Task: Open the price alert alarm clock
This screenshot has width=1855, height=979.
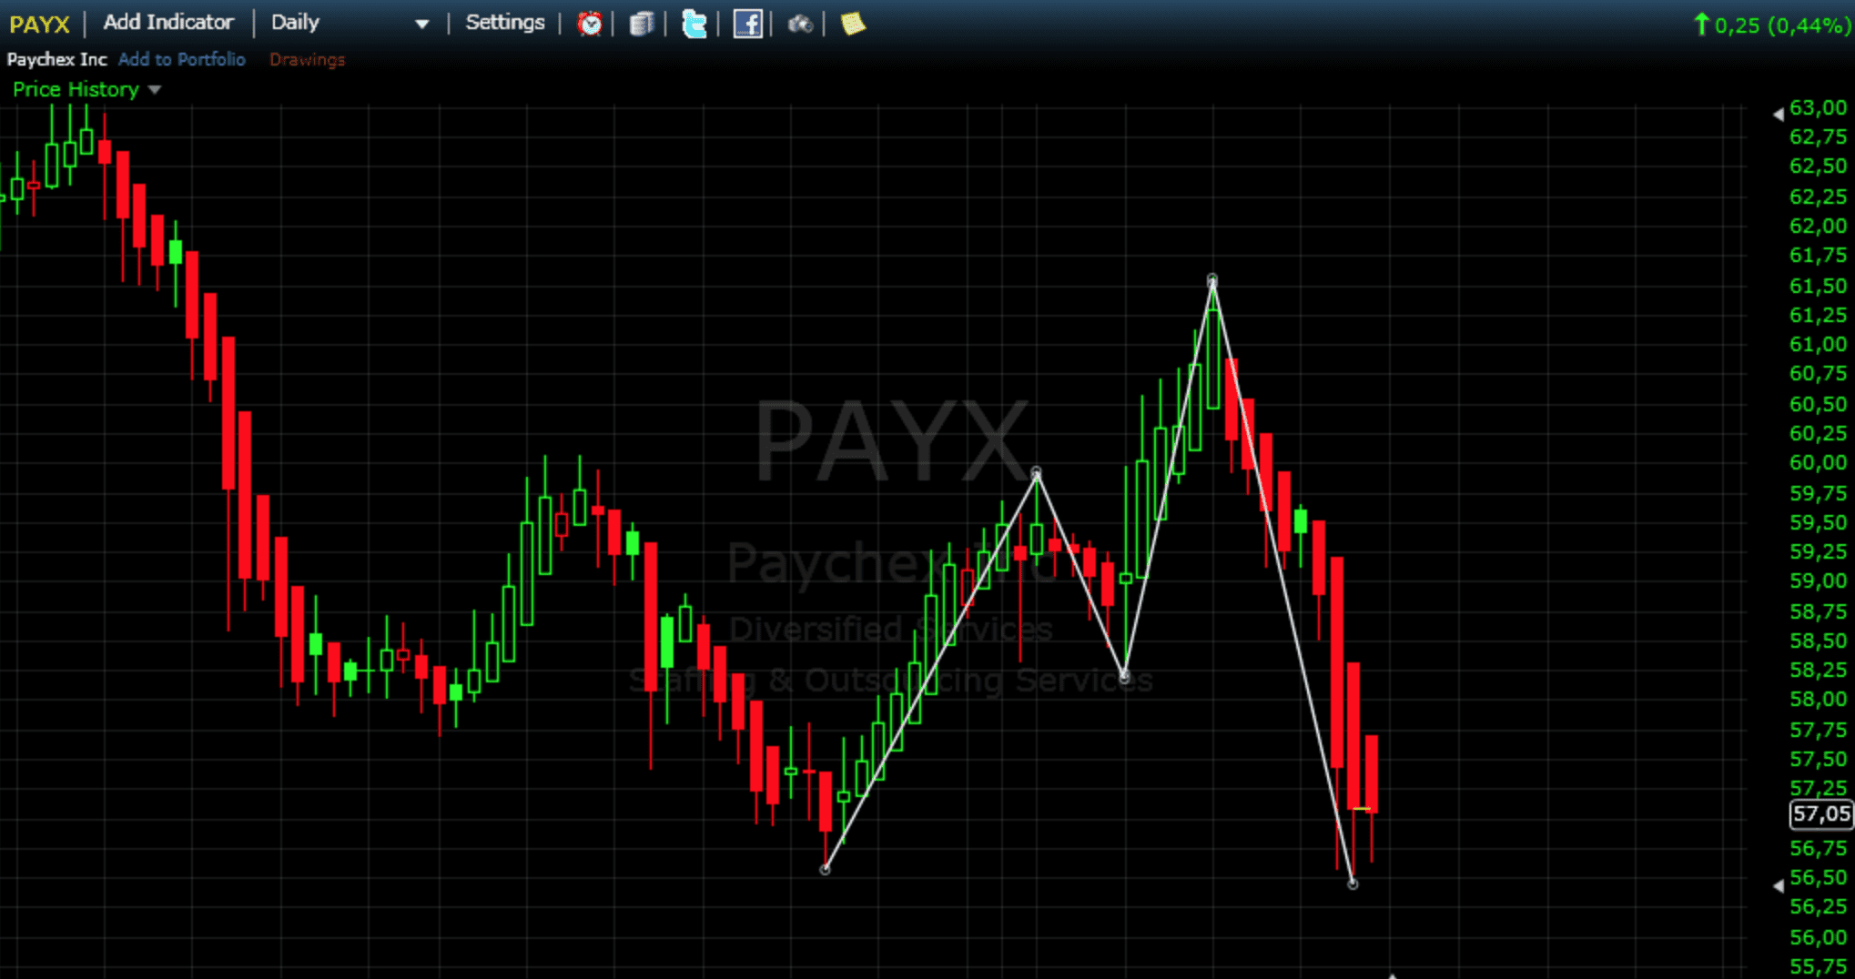Action: point(590,24)
